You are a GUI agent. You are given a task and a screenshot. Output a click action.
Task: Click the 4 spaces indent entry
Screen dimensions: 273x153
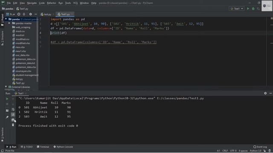(243, 151)
